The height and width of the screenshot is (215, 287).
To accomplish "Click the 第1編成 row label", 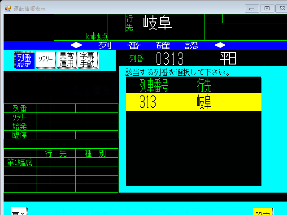I will click(20, 162).
